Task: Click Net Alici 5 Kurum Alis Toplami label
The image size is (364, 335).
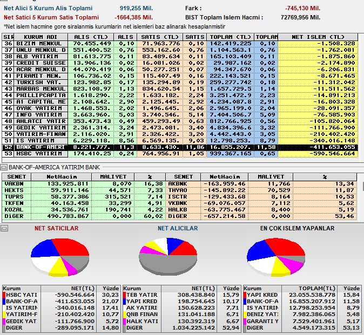Action: (48, 8)
